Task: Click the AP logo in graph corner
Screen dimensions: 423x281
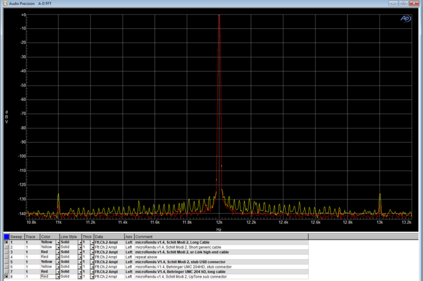Action: click(x=404, y=18)
